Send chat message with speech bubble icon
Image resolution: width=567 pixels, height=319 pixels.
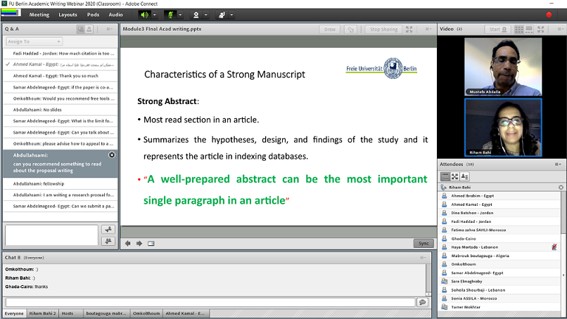(x=422, y=301)
